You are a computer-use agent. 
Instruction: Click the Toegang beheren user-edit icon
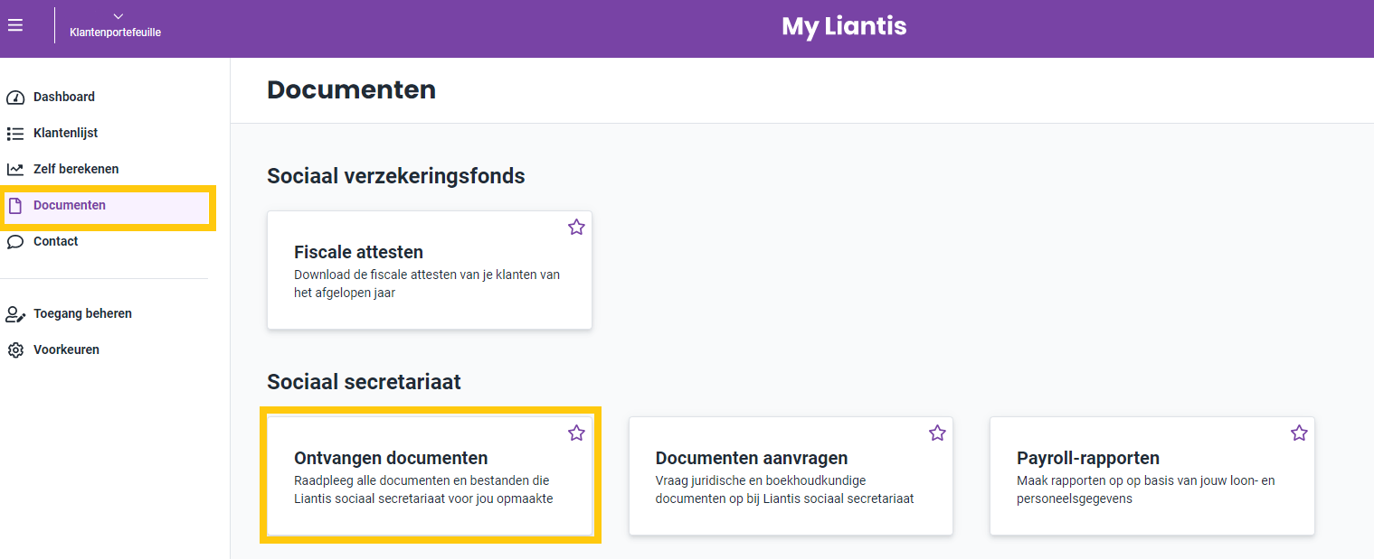tap(15, 314)
